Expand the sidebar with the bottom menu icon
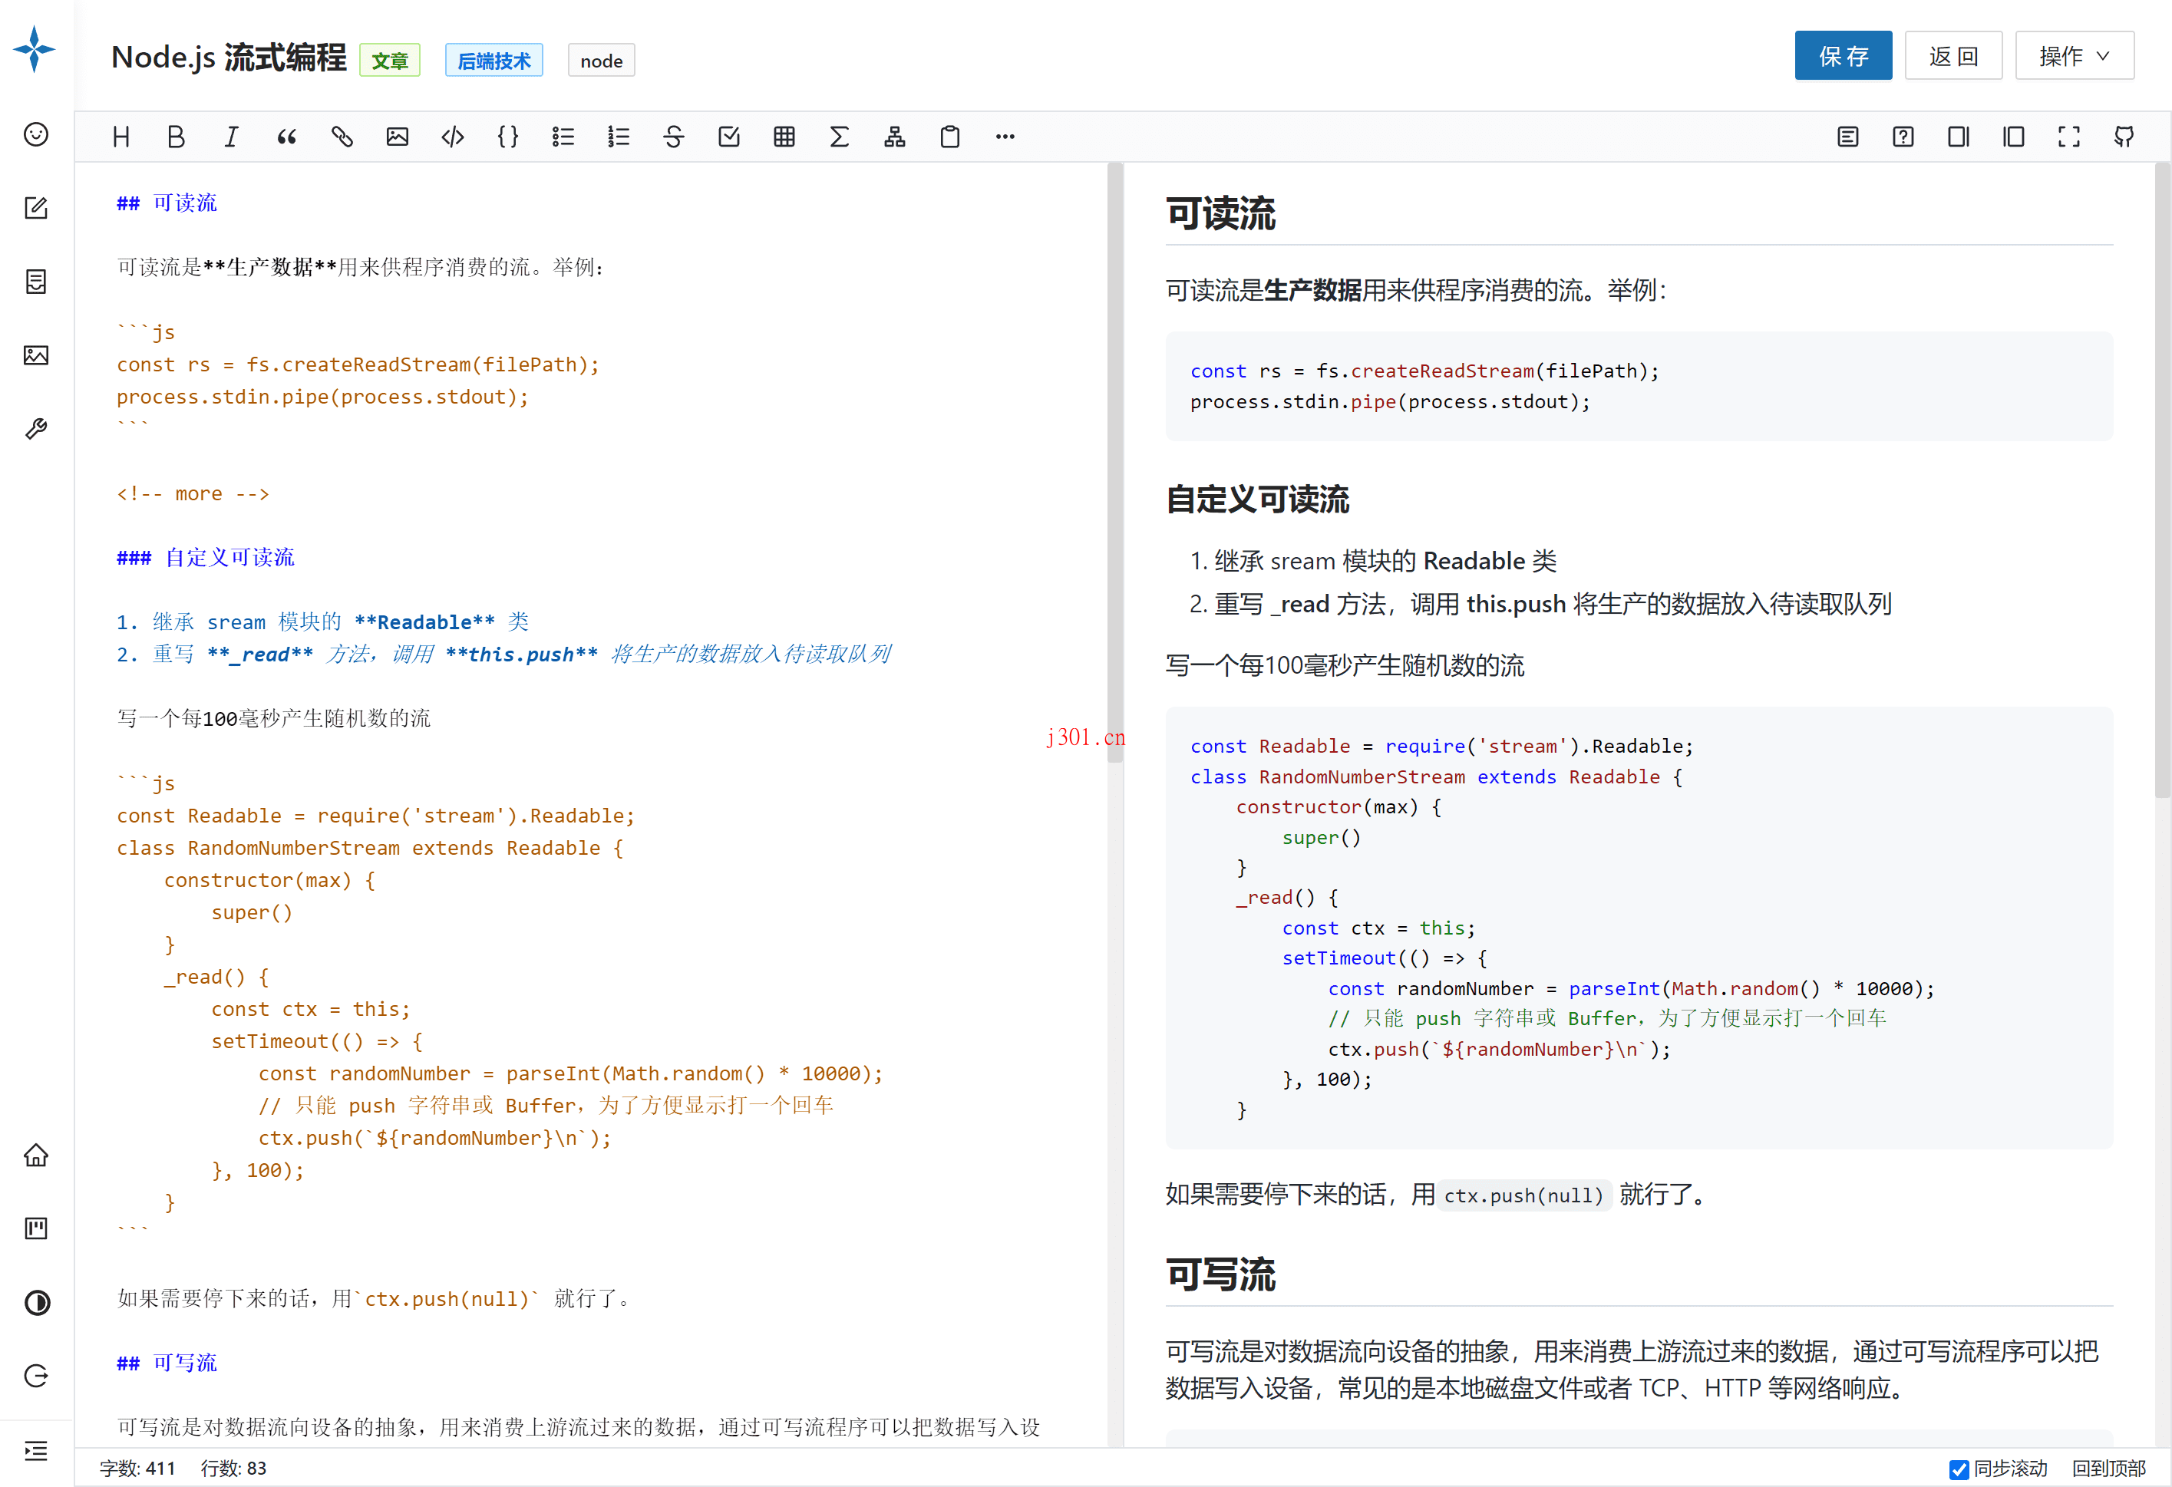2172x1487 pixels. [x=35, y=1450]
